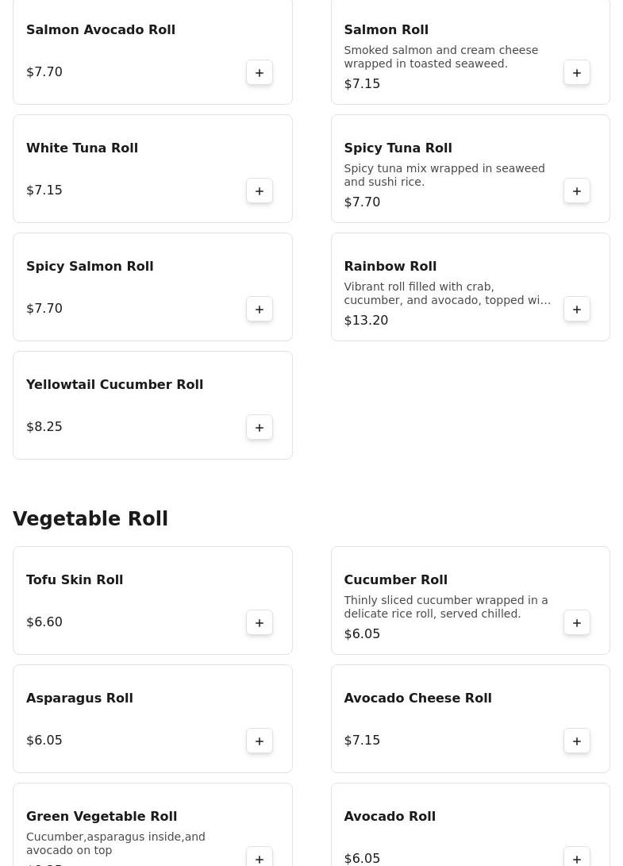This screenshot has height=866, width=623.
Task: Open the Rainbow Roll item title
Action: pyautogui.click(x=390, y=266)
